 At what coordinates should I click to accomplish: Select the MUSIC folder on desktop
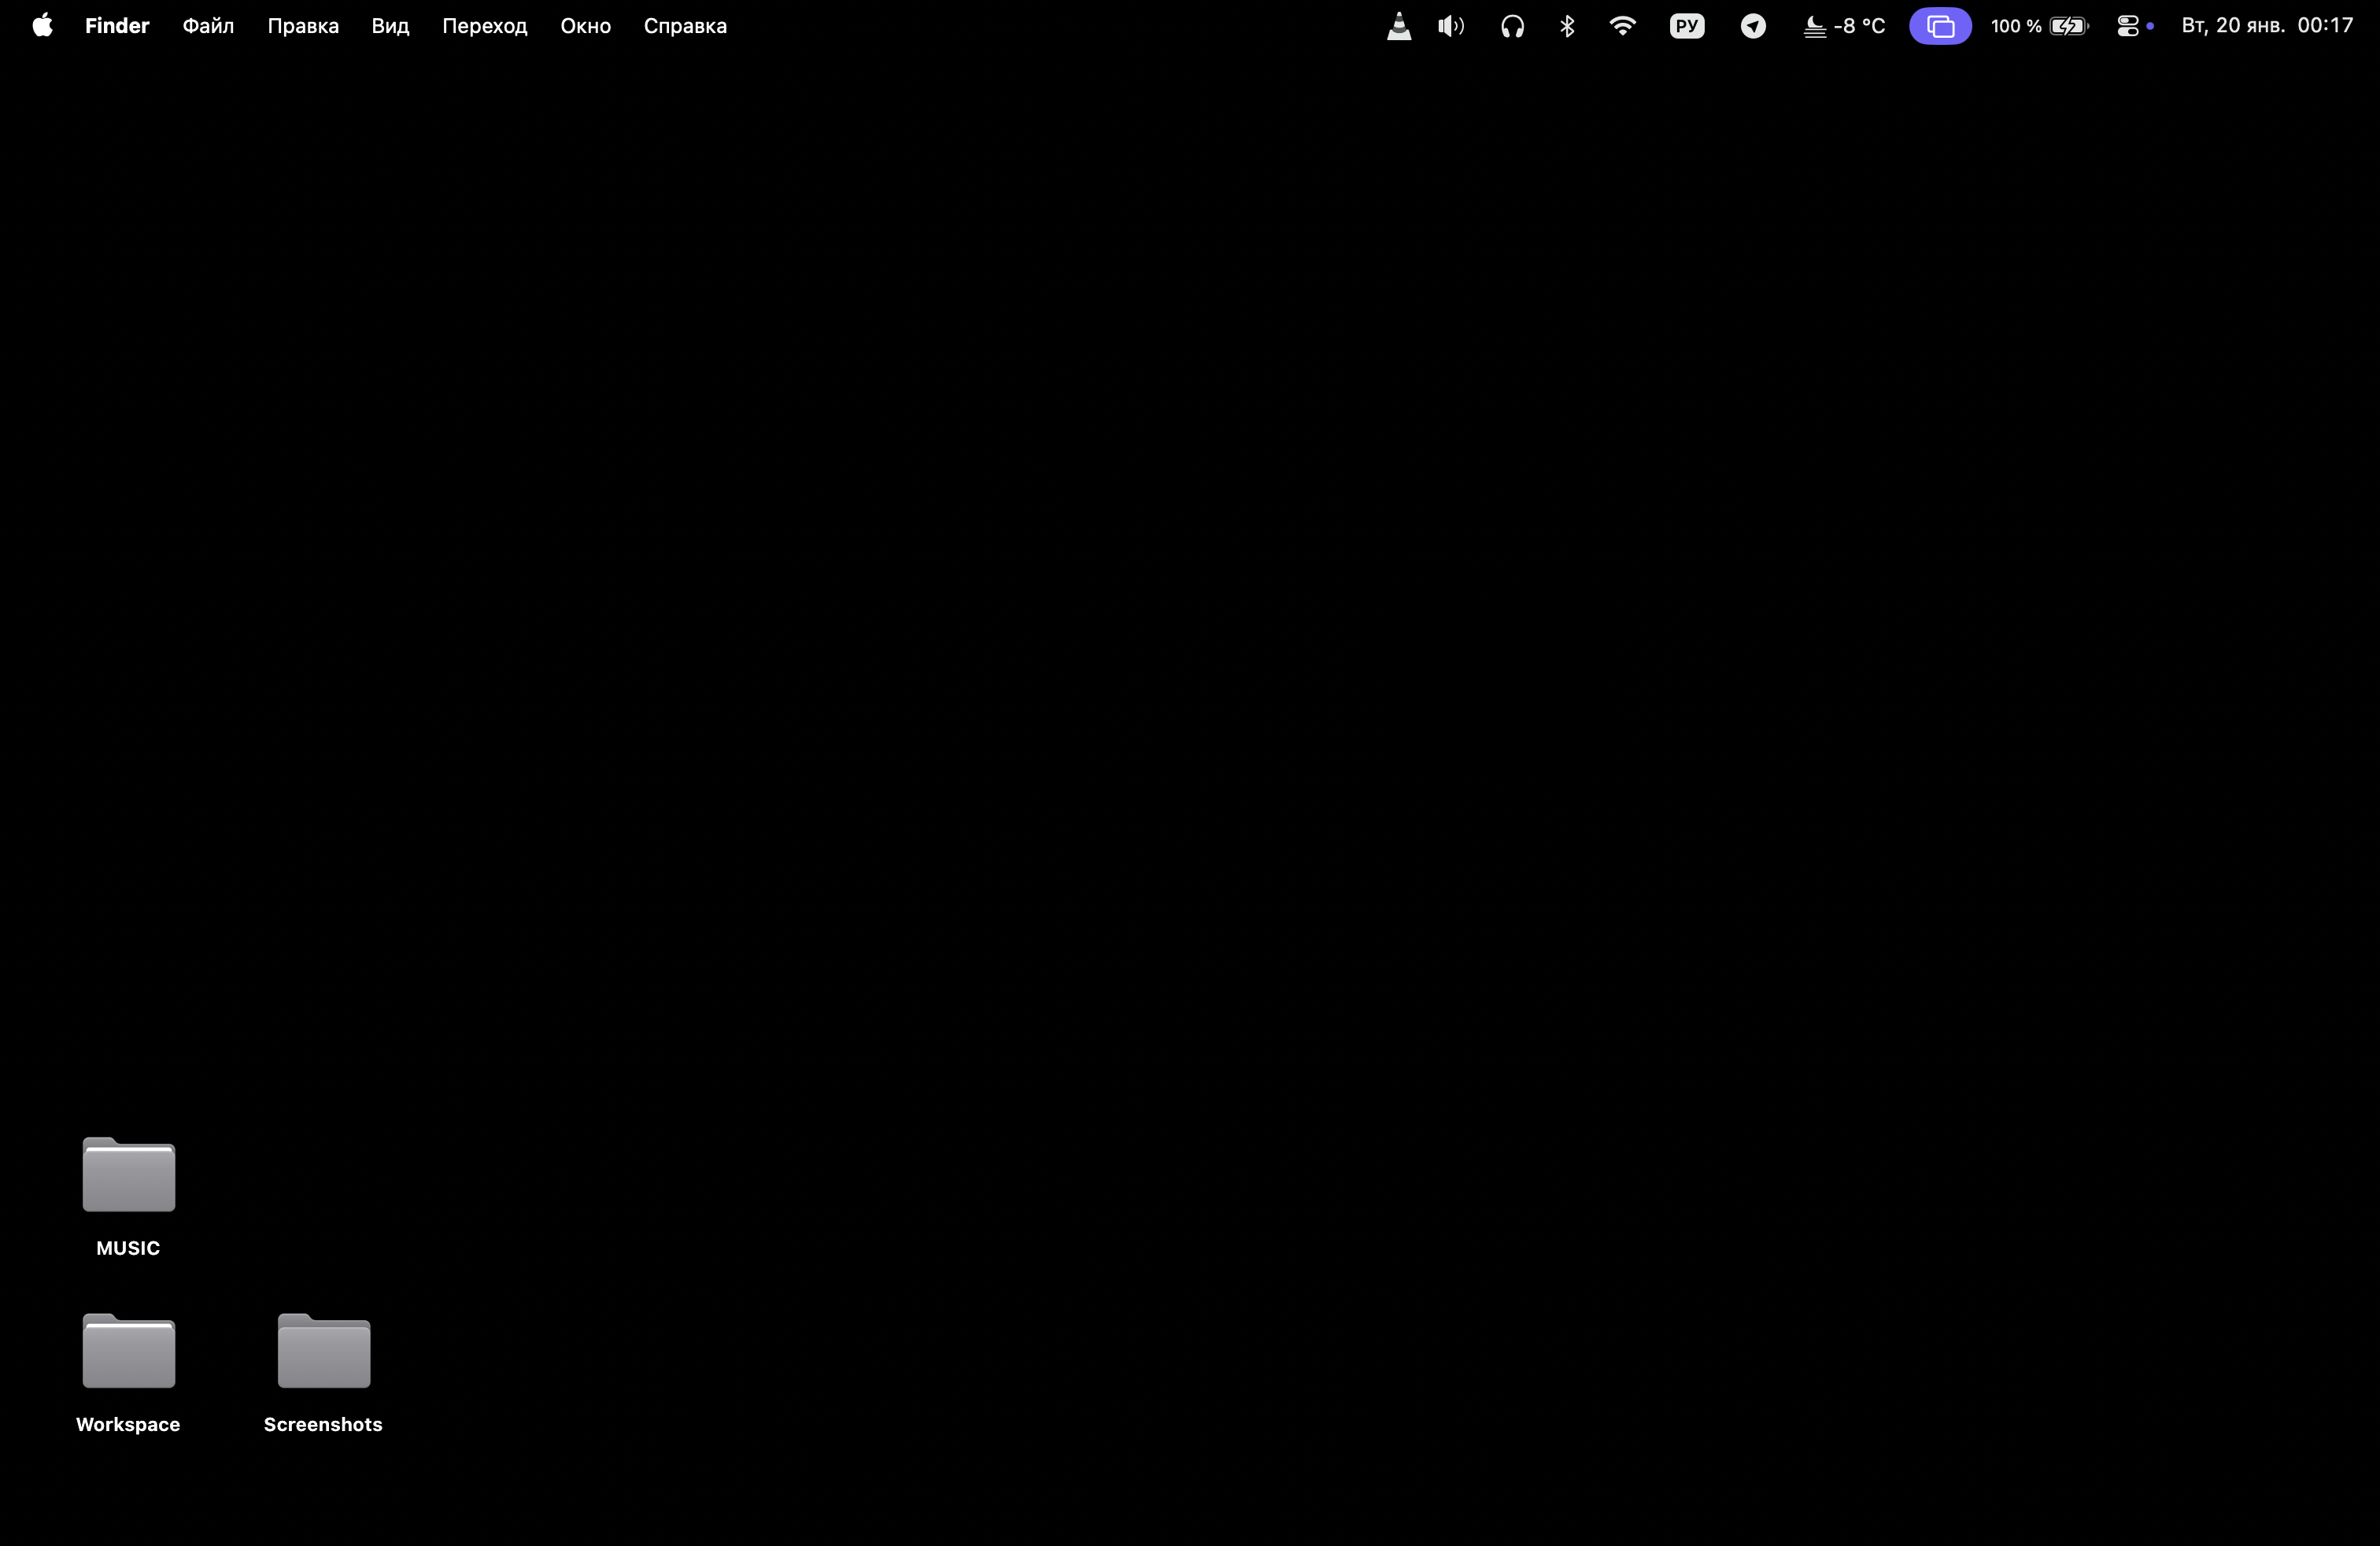coord(129,1176)
